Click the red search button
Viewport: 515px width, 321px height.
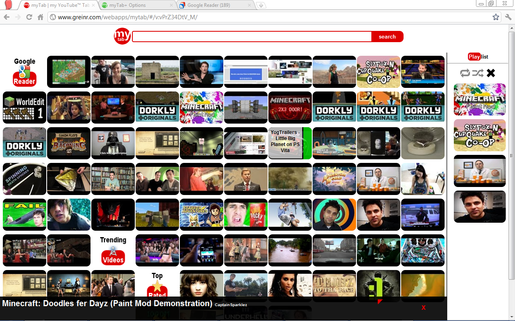pos(387,37)
